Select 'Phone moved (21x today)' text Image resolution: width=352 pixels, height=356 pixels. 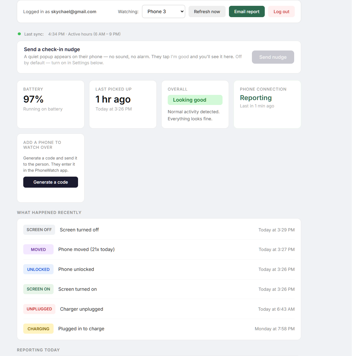[x=87, y=249]
